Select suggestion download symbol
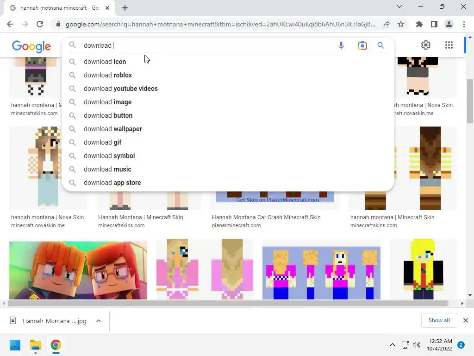Image resolution: width=474 pixels, height=356 pixels. click(x=228, y=156)
